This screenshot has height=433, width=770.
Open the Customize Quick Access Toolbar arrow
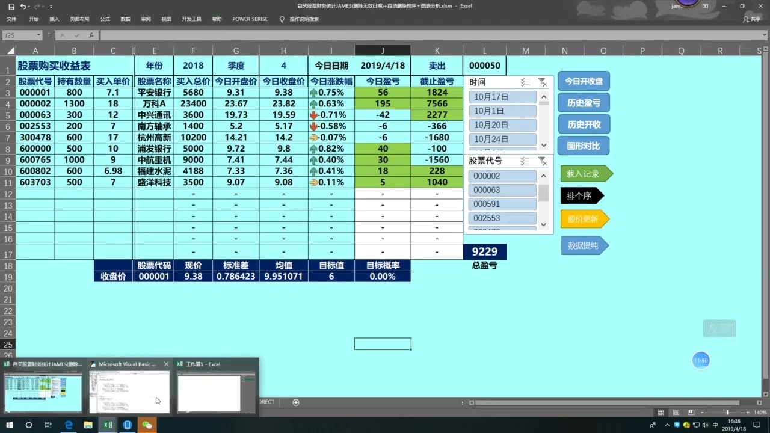(x=51, y=6)
